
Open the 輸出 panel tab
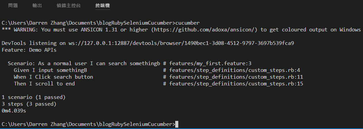click(x=37, y=5)
